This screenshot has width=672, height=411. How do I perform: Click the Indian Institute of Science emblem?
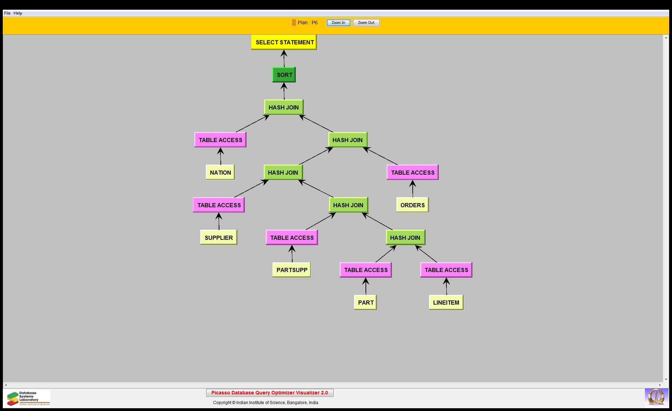click(x=656, y=397)
